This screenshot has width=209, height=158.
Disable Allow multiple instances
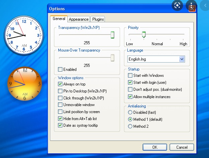[x=130, y=97]
